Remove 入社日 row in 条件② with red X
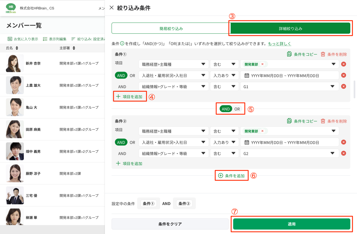This screenshot has height=234, width=357. pos(344,142)
